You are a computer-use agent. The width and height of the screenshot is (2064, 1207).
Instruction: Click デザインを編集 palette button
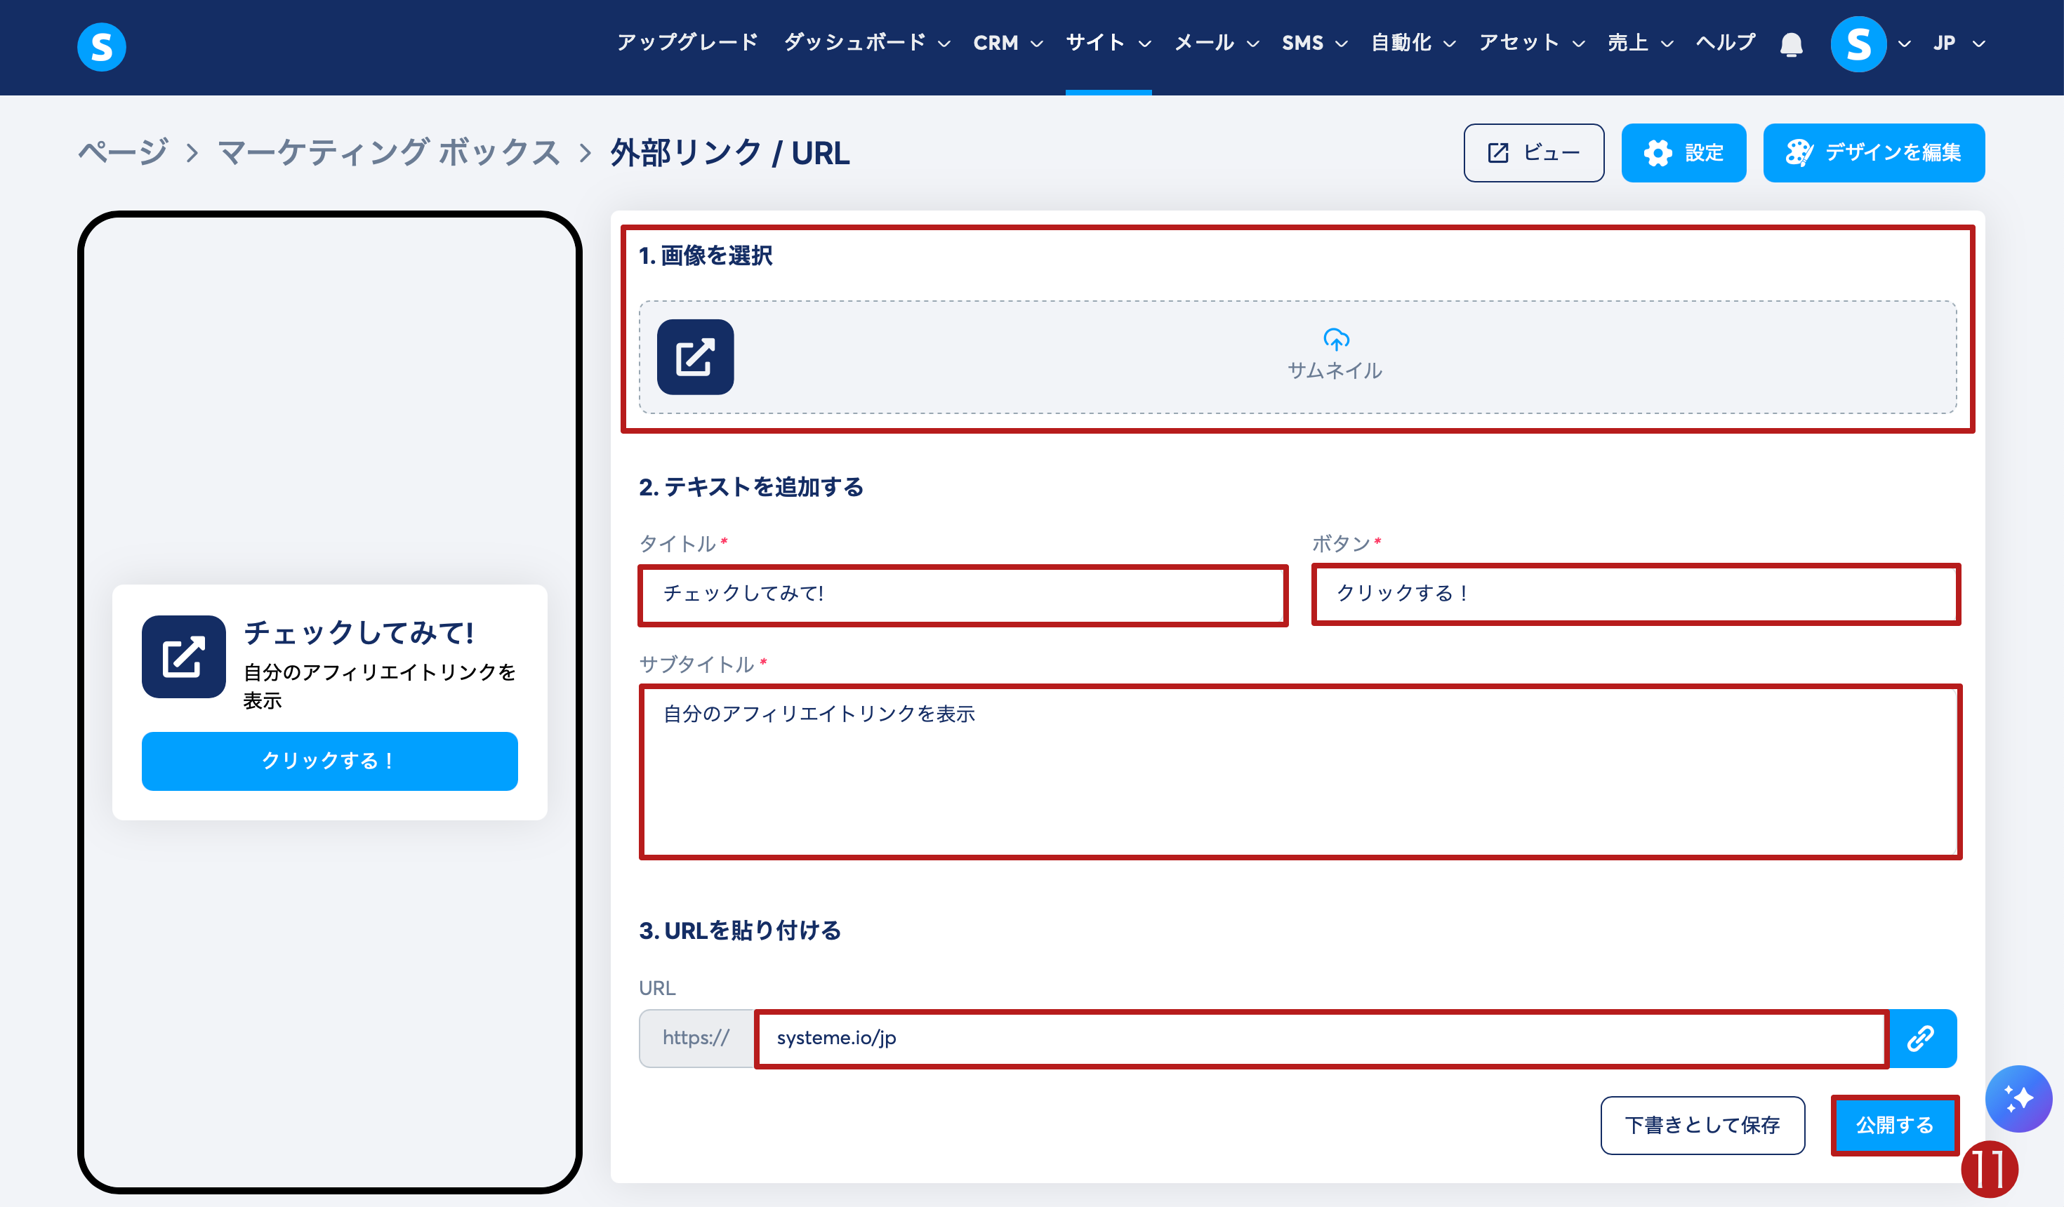tap(1873, 153)
